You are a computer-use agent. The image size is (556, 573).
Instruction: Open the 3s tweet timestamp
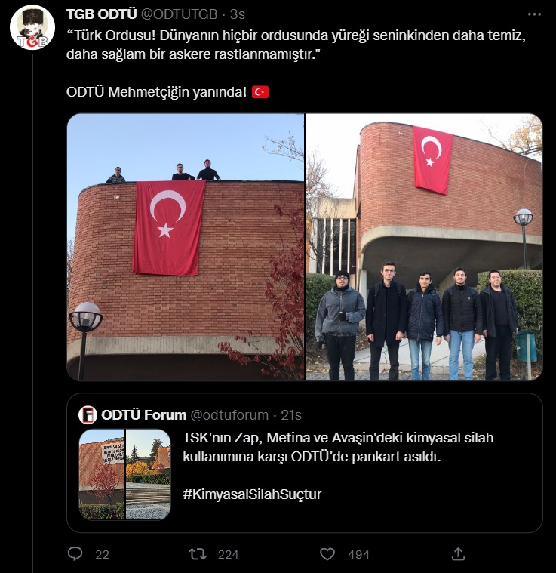pyautogui.click(x=238, y=14)
